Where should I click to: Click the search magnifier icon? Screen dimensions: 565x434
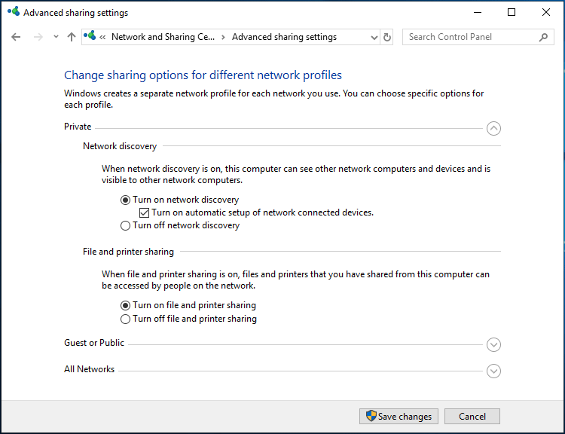[x=543, y=37]
